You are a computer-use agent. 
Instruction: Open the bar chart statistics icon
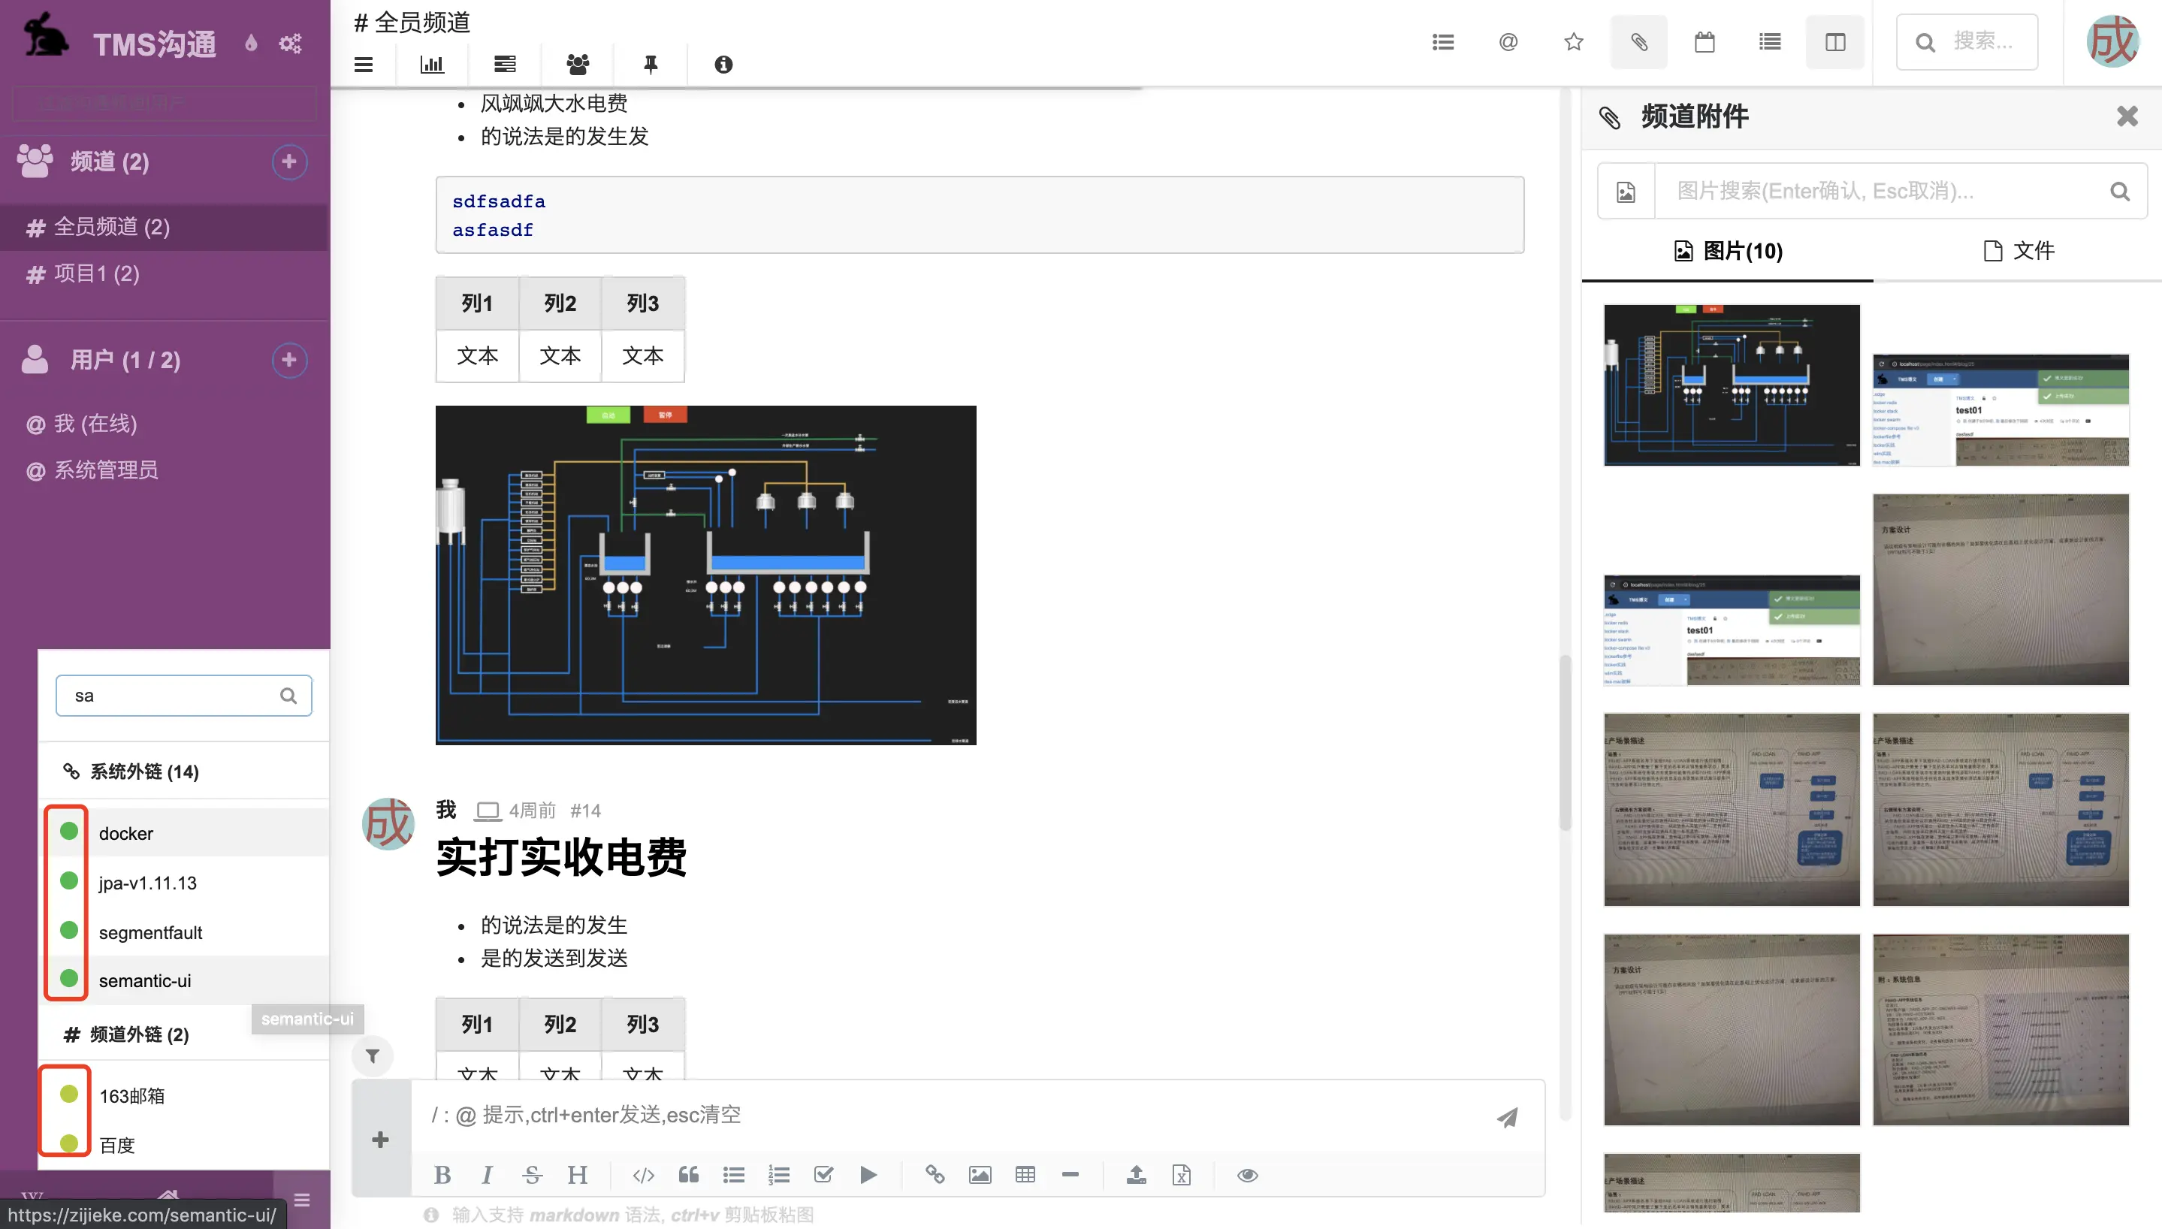(432, 64)
